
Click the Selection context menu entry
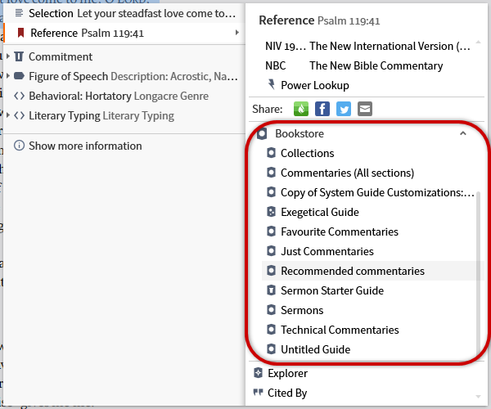123,13
